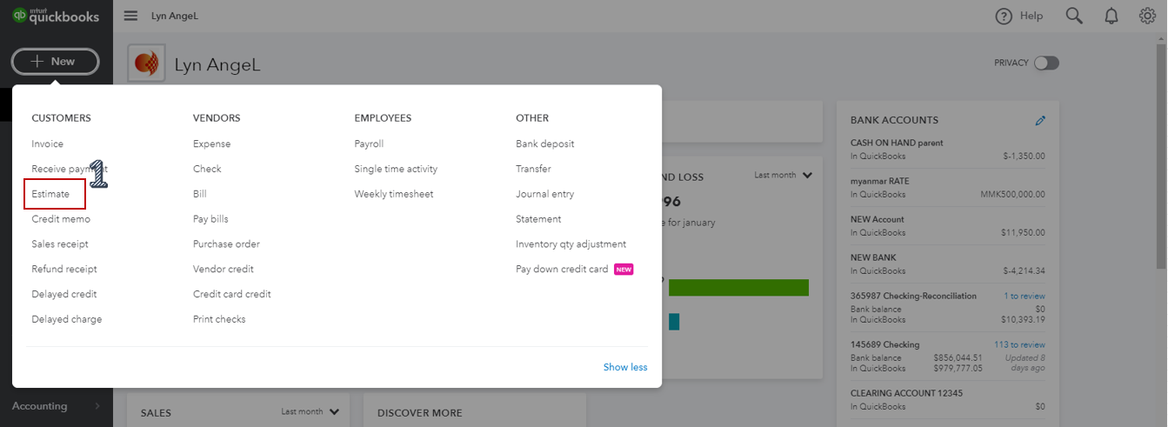The image size is (1168, 427).
Task: Open the Help question mark icon
Action: (x=1004, y=16)
